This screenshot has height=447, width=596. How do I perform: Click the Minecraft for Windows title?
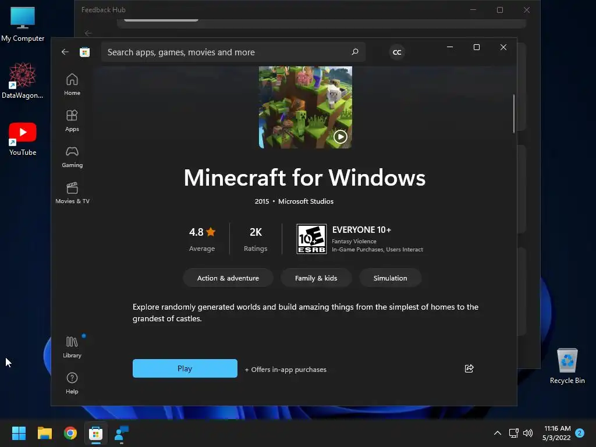click(x=304, y=178)
